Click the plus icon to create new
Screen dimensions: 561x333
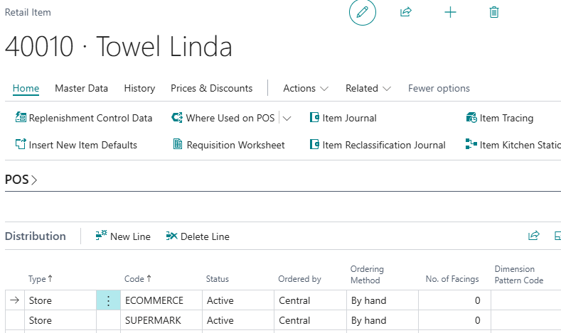point(450,13)
